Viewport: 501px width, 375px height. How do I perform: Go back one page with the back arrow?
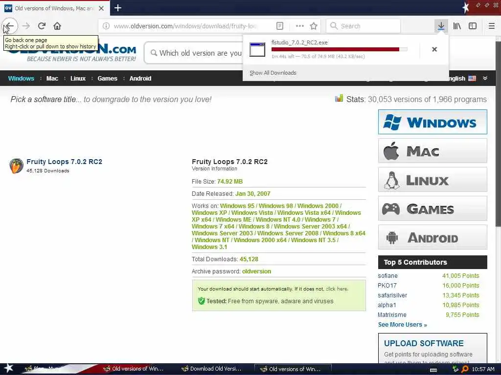(x=10, y=26)
